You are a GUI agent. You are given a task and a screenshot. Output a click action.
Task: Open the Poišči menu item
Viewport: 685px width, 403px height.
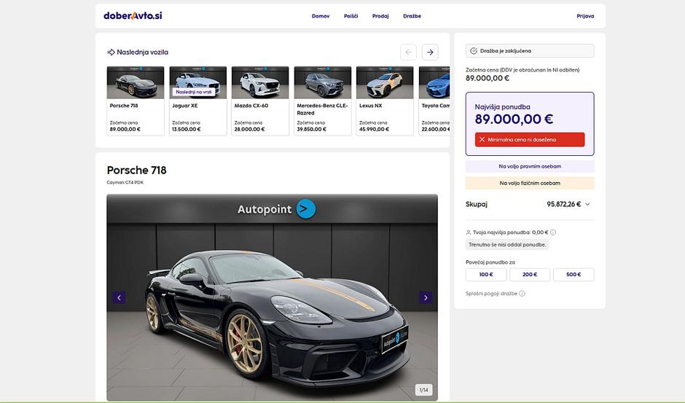(x=351, y=16)
